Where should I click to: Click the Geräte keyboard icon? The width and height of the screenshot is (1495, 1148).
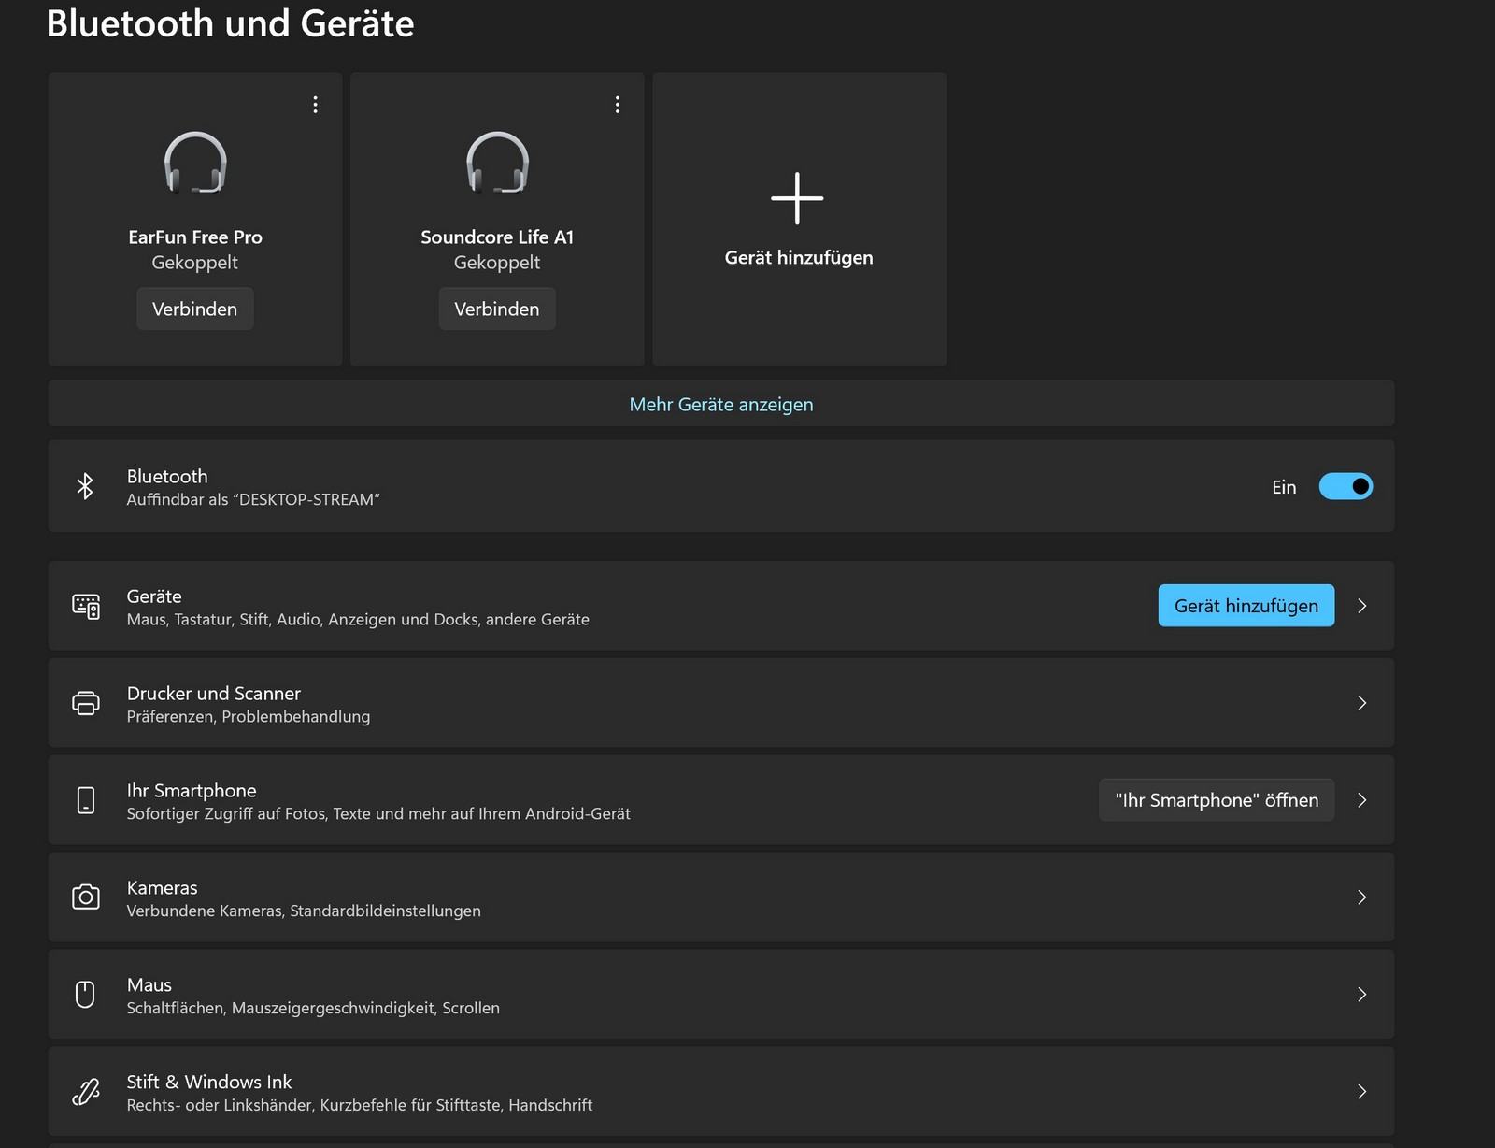tap(86, 607)
